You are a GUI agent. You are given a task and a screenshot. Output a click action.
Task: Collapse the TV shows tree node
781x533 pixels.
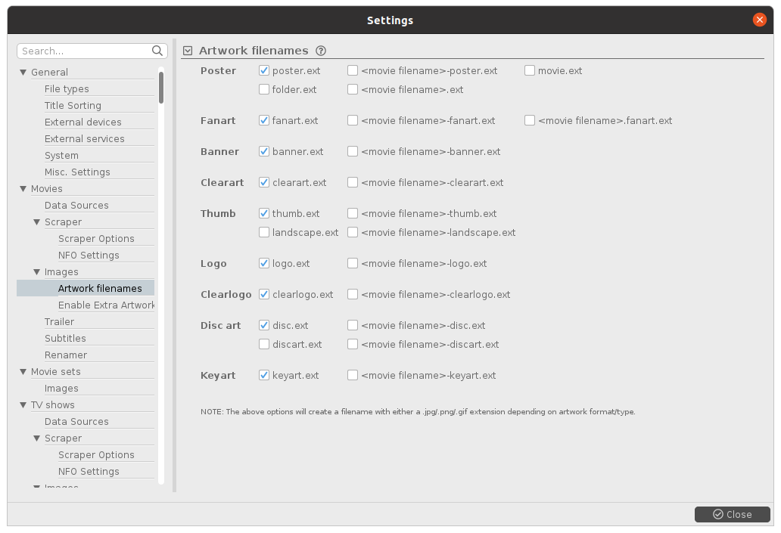coord(23,405)
